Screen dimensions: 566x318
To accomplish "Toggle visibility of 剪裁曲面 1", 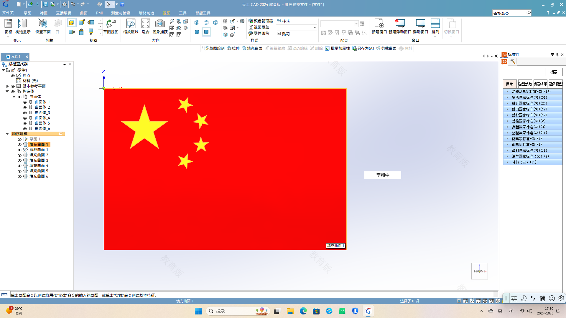I will [x=19, y=150].
